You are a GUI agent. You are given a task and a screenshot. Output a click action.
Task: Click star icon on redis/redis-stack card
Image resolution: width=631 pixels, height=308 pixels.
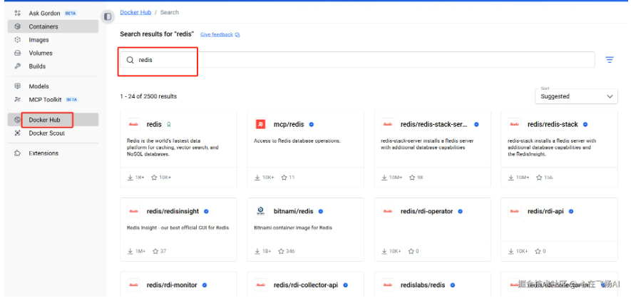(538, 177)
